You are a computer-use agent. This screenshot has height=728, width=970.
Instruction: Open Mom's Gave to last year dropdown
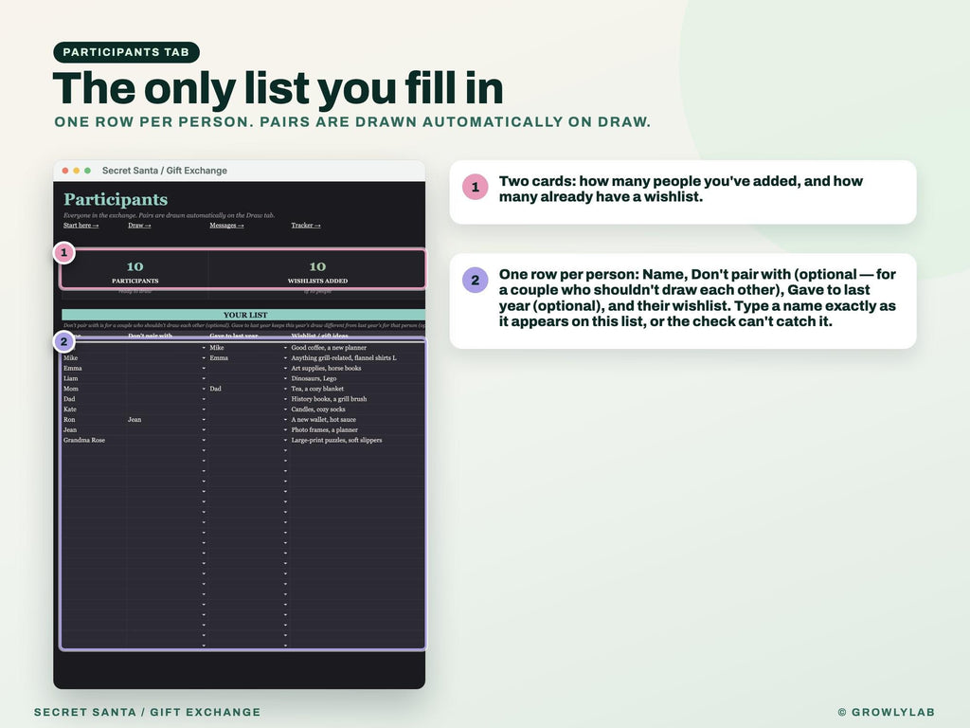pyautogui.click(x=285, y=389)
